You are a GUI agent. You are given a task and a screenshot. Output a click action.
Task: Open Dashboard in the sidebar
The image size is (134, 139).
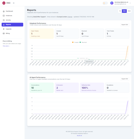tap(12, 11)
